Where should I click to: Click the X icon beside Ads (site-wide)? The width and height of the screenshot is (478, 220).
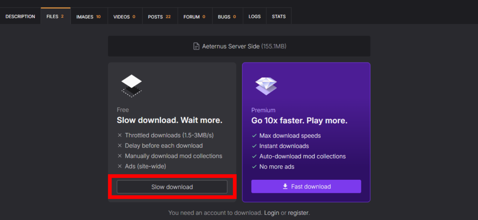click(120, 166)
